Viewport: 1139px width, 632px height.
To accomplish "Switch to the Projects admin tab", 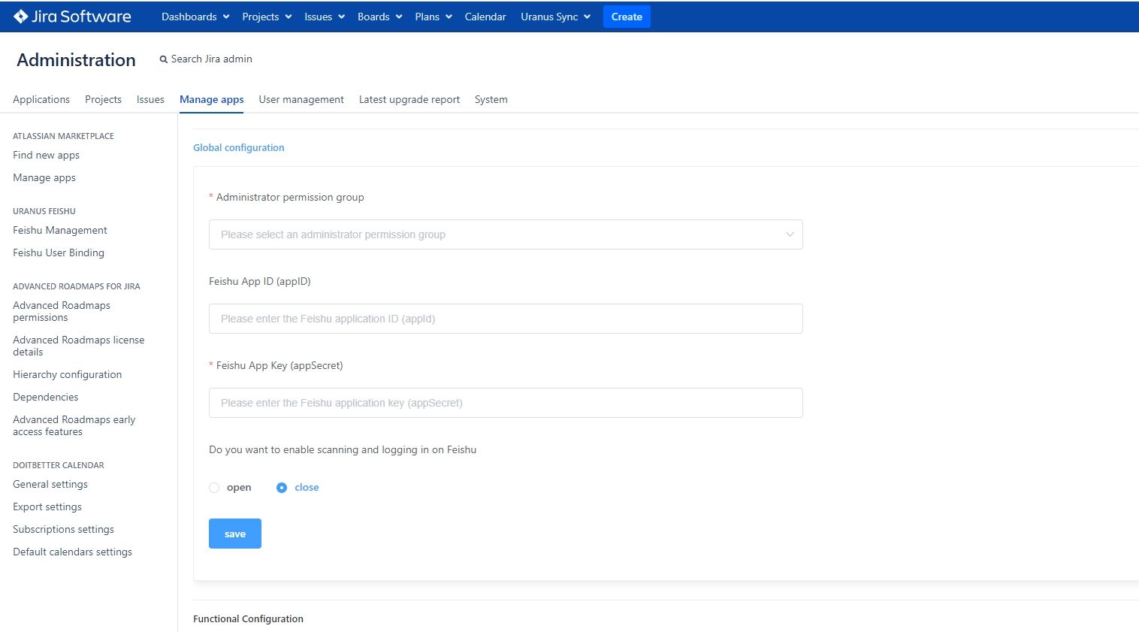I will (103, 99).
